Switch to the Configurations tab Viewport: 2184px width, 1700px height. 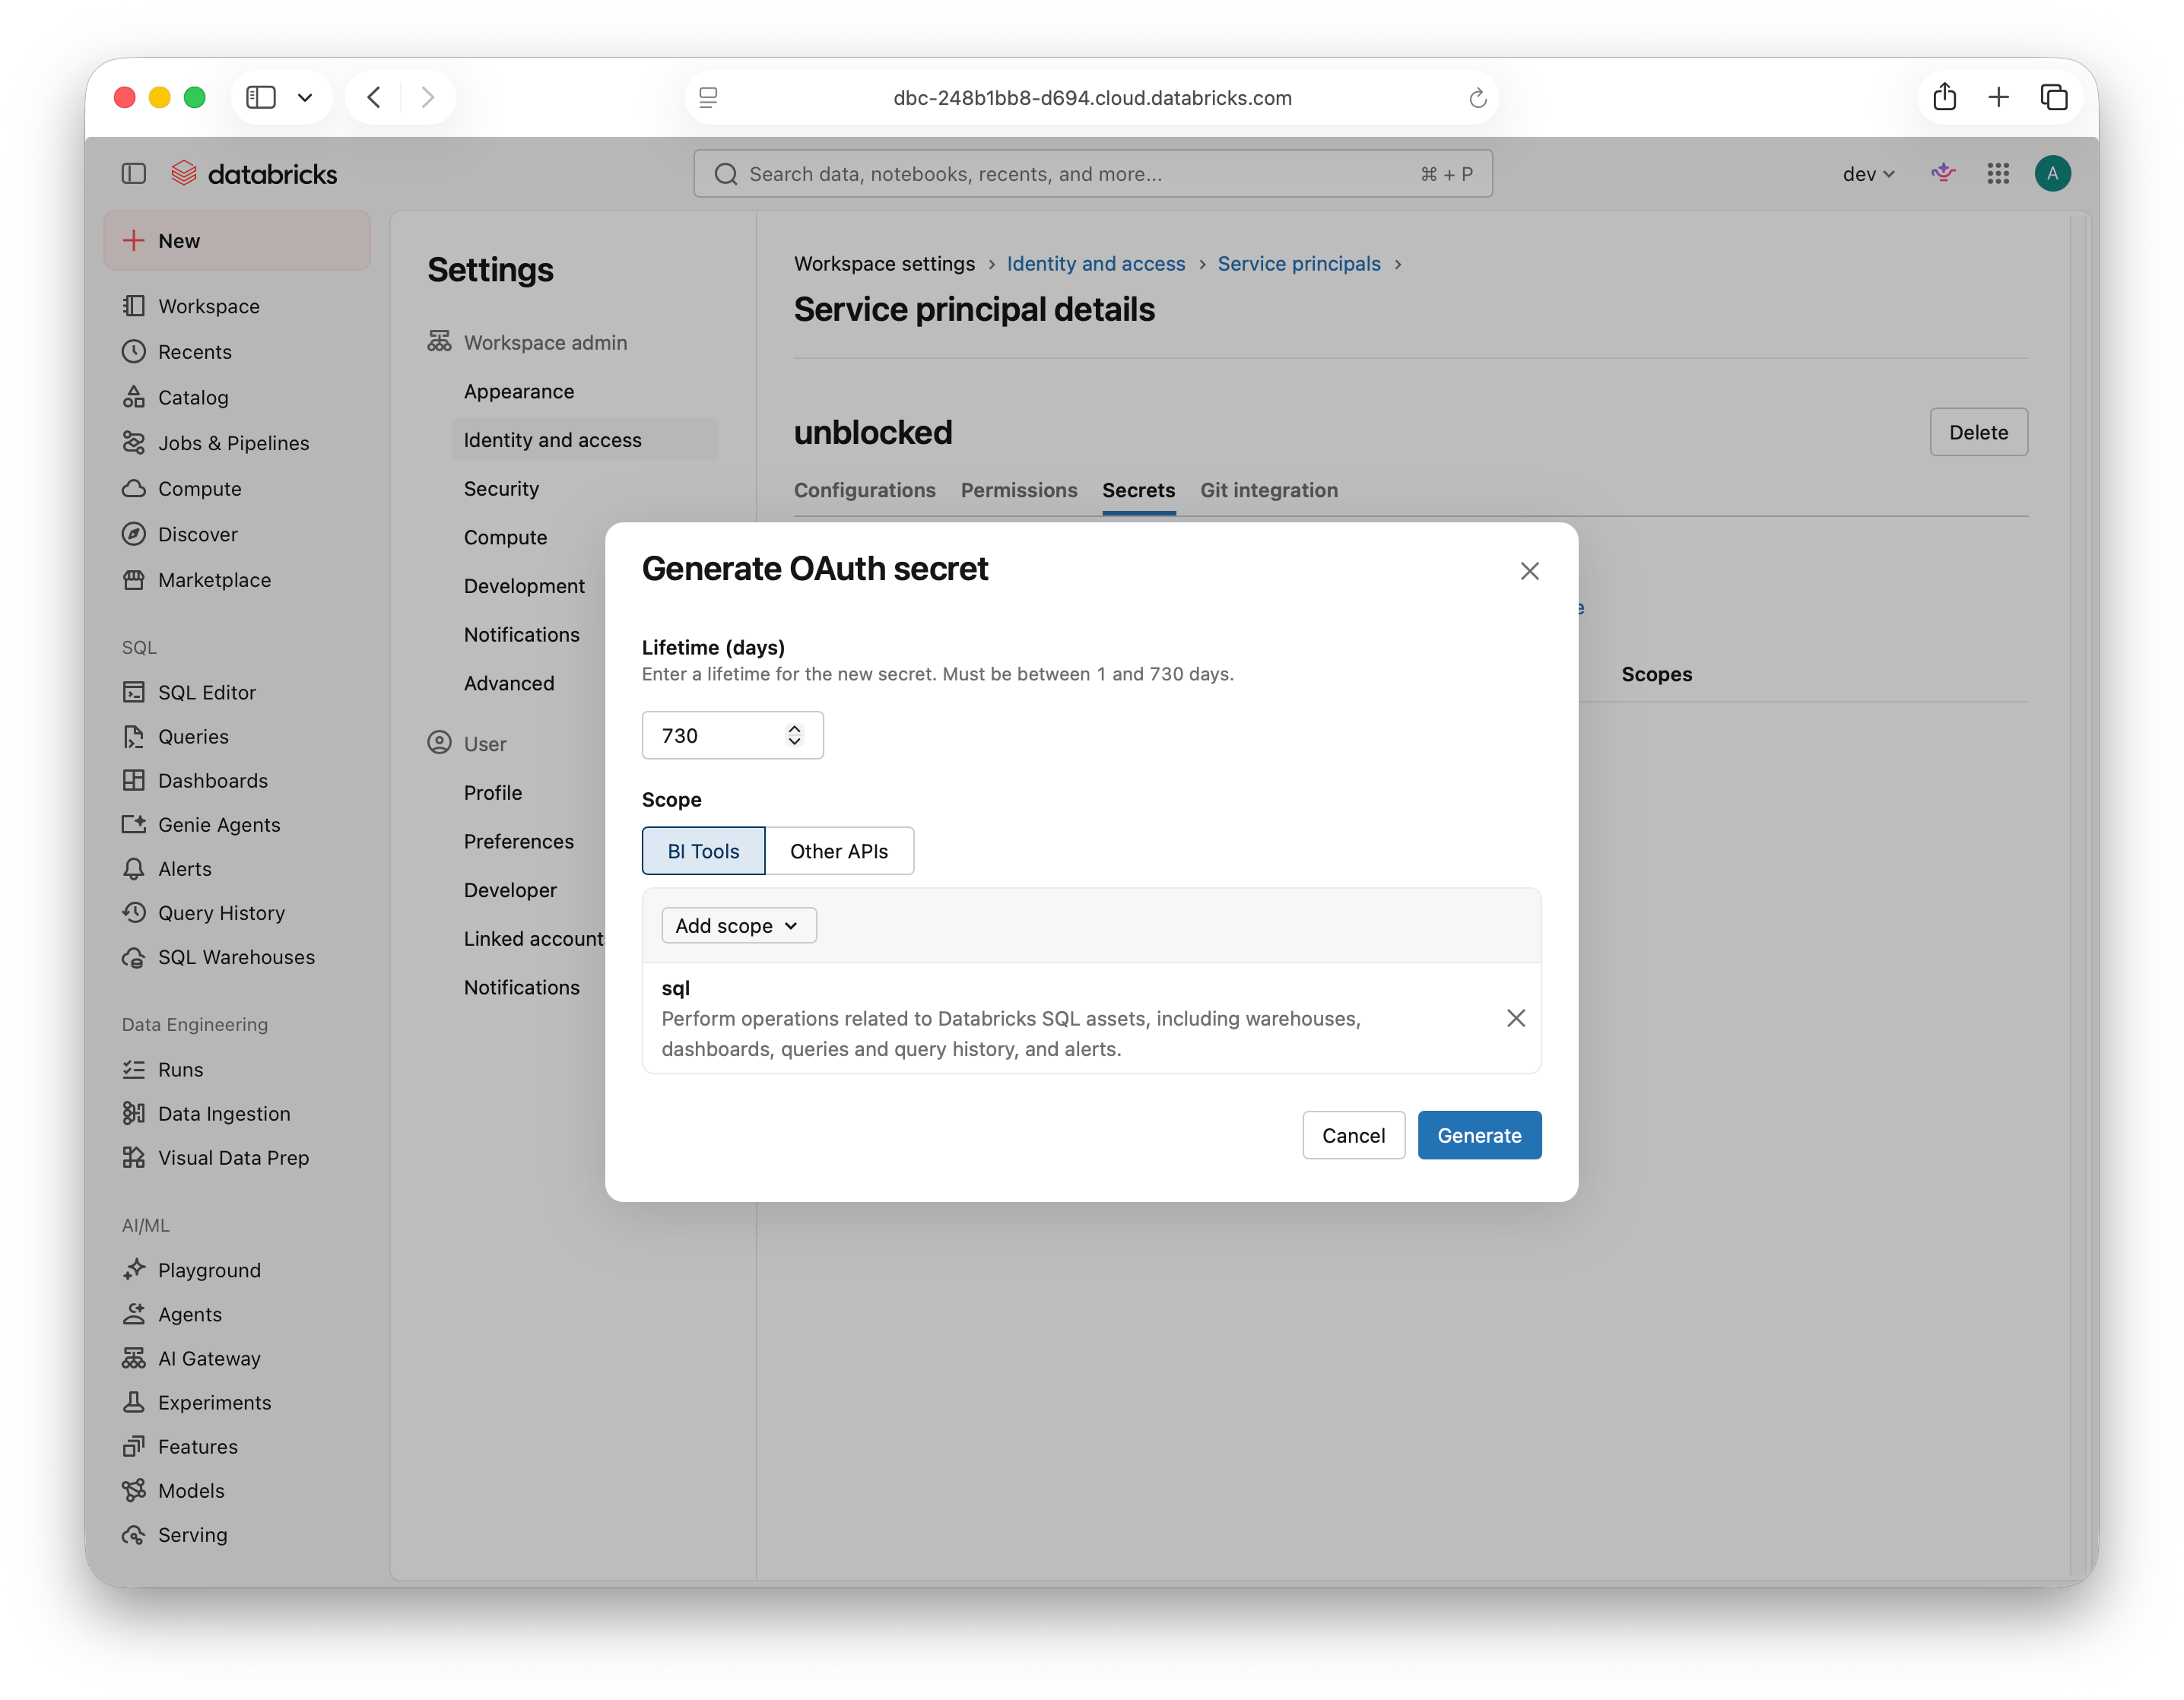864,490
